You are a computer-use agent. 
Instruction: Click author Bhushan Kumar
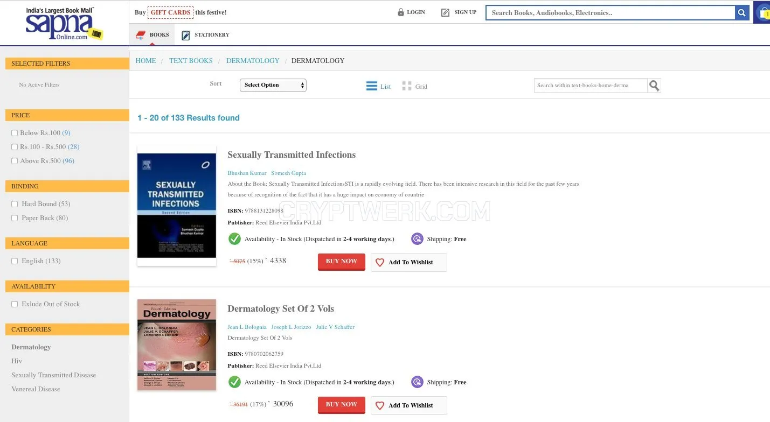(x=247, y=173)
